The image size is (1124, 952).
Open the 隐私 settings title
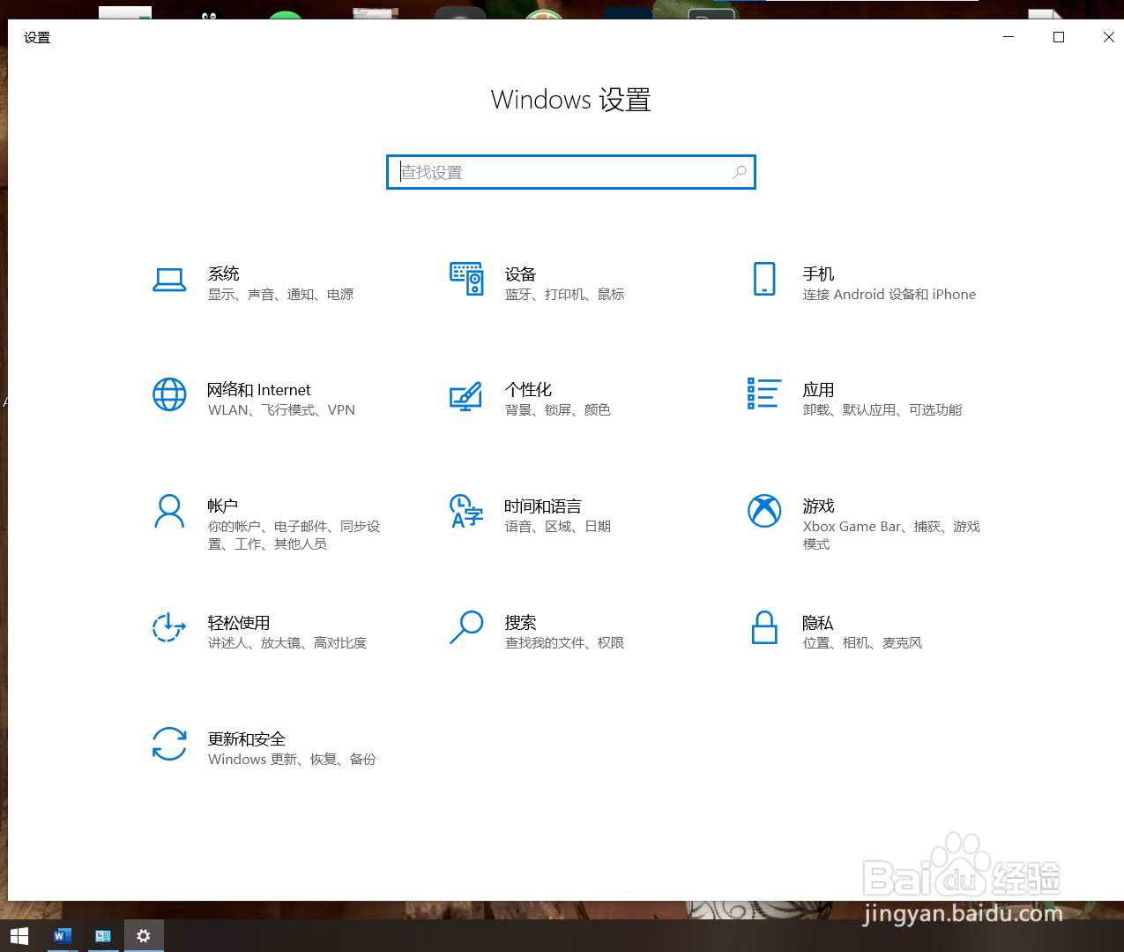click(x=818, y=623)
